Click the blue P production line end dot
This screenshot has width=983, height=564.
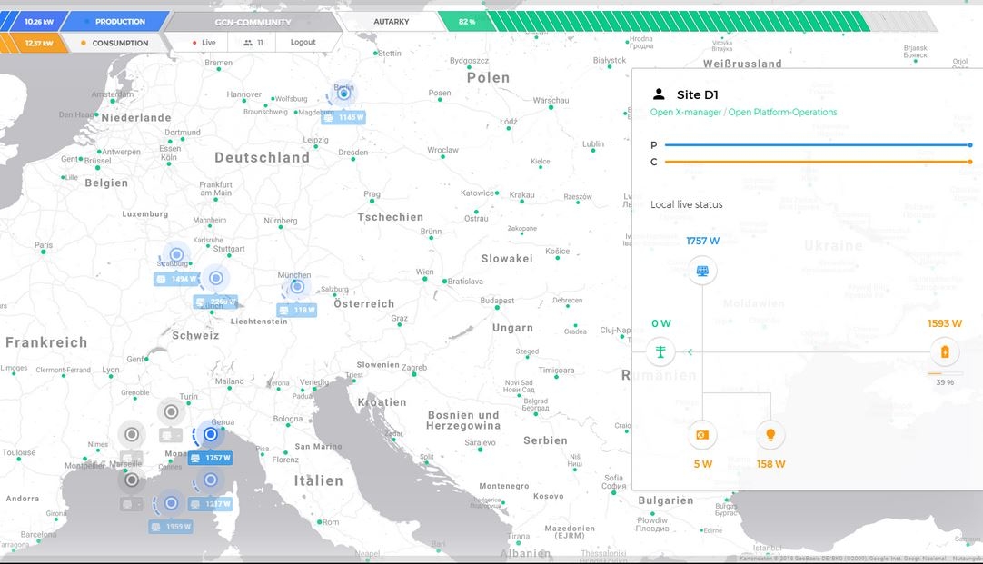click(x=970, y=144)
